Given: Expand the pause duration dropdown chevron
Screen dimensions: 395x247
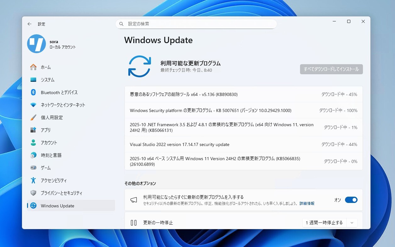Looking at the screenshot, I should click(352, 223).
